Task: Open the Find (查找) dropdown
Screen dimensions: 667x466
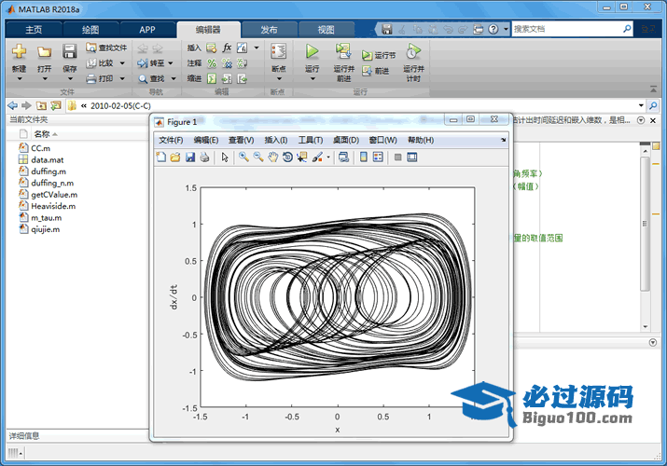Action: coord(174,78)
